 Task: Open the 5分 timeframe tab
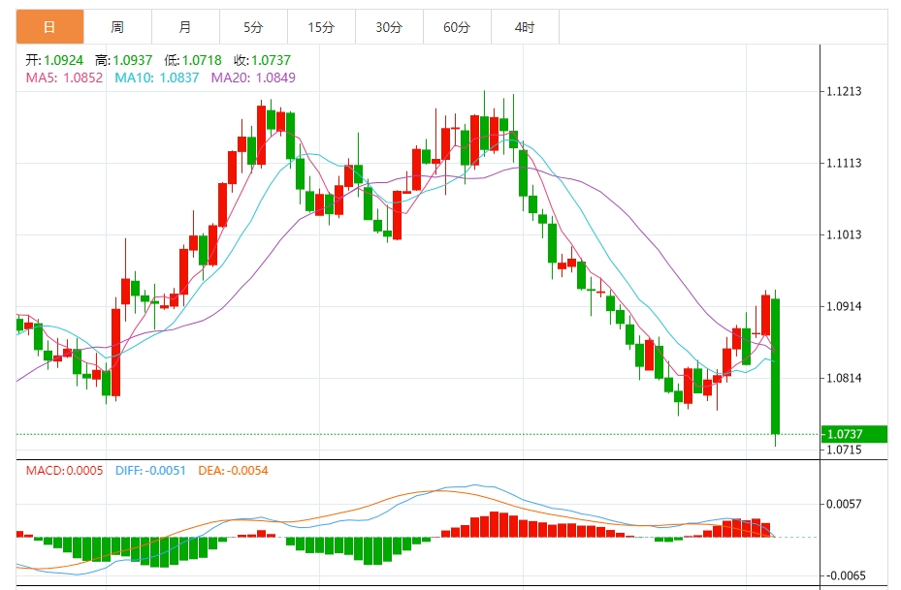coord(253,27)
